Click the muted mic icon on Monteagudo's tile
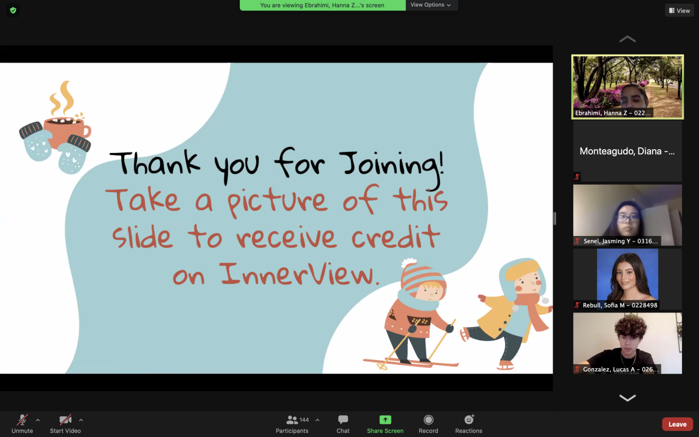Image resolution: width=699 pixels, height=437 pixels. pos(577,177)
